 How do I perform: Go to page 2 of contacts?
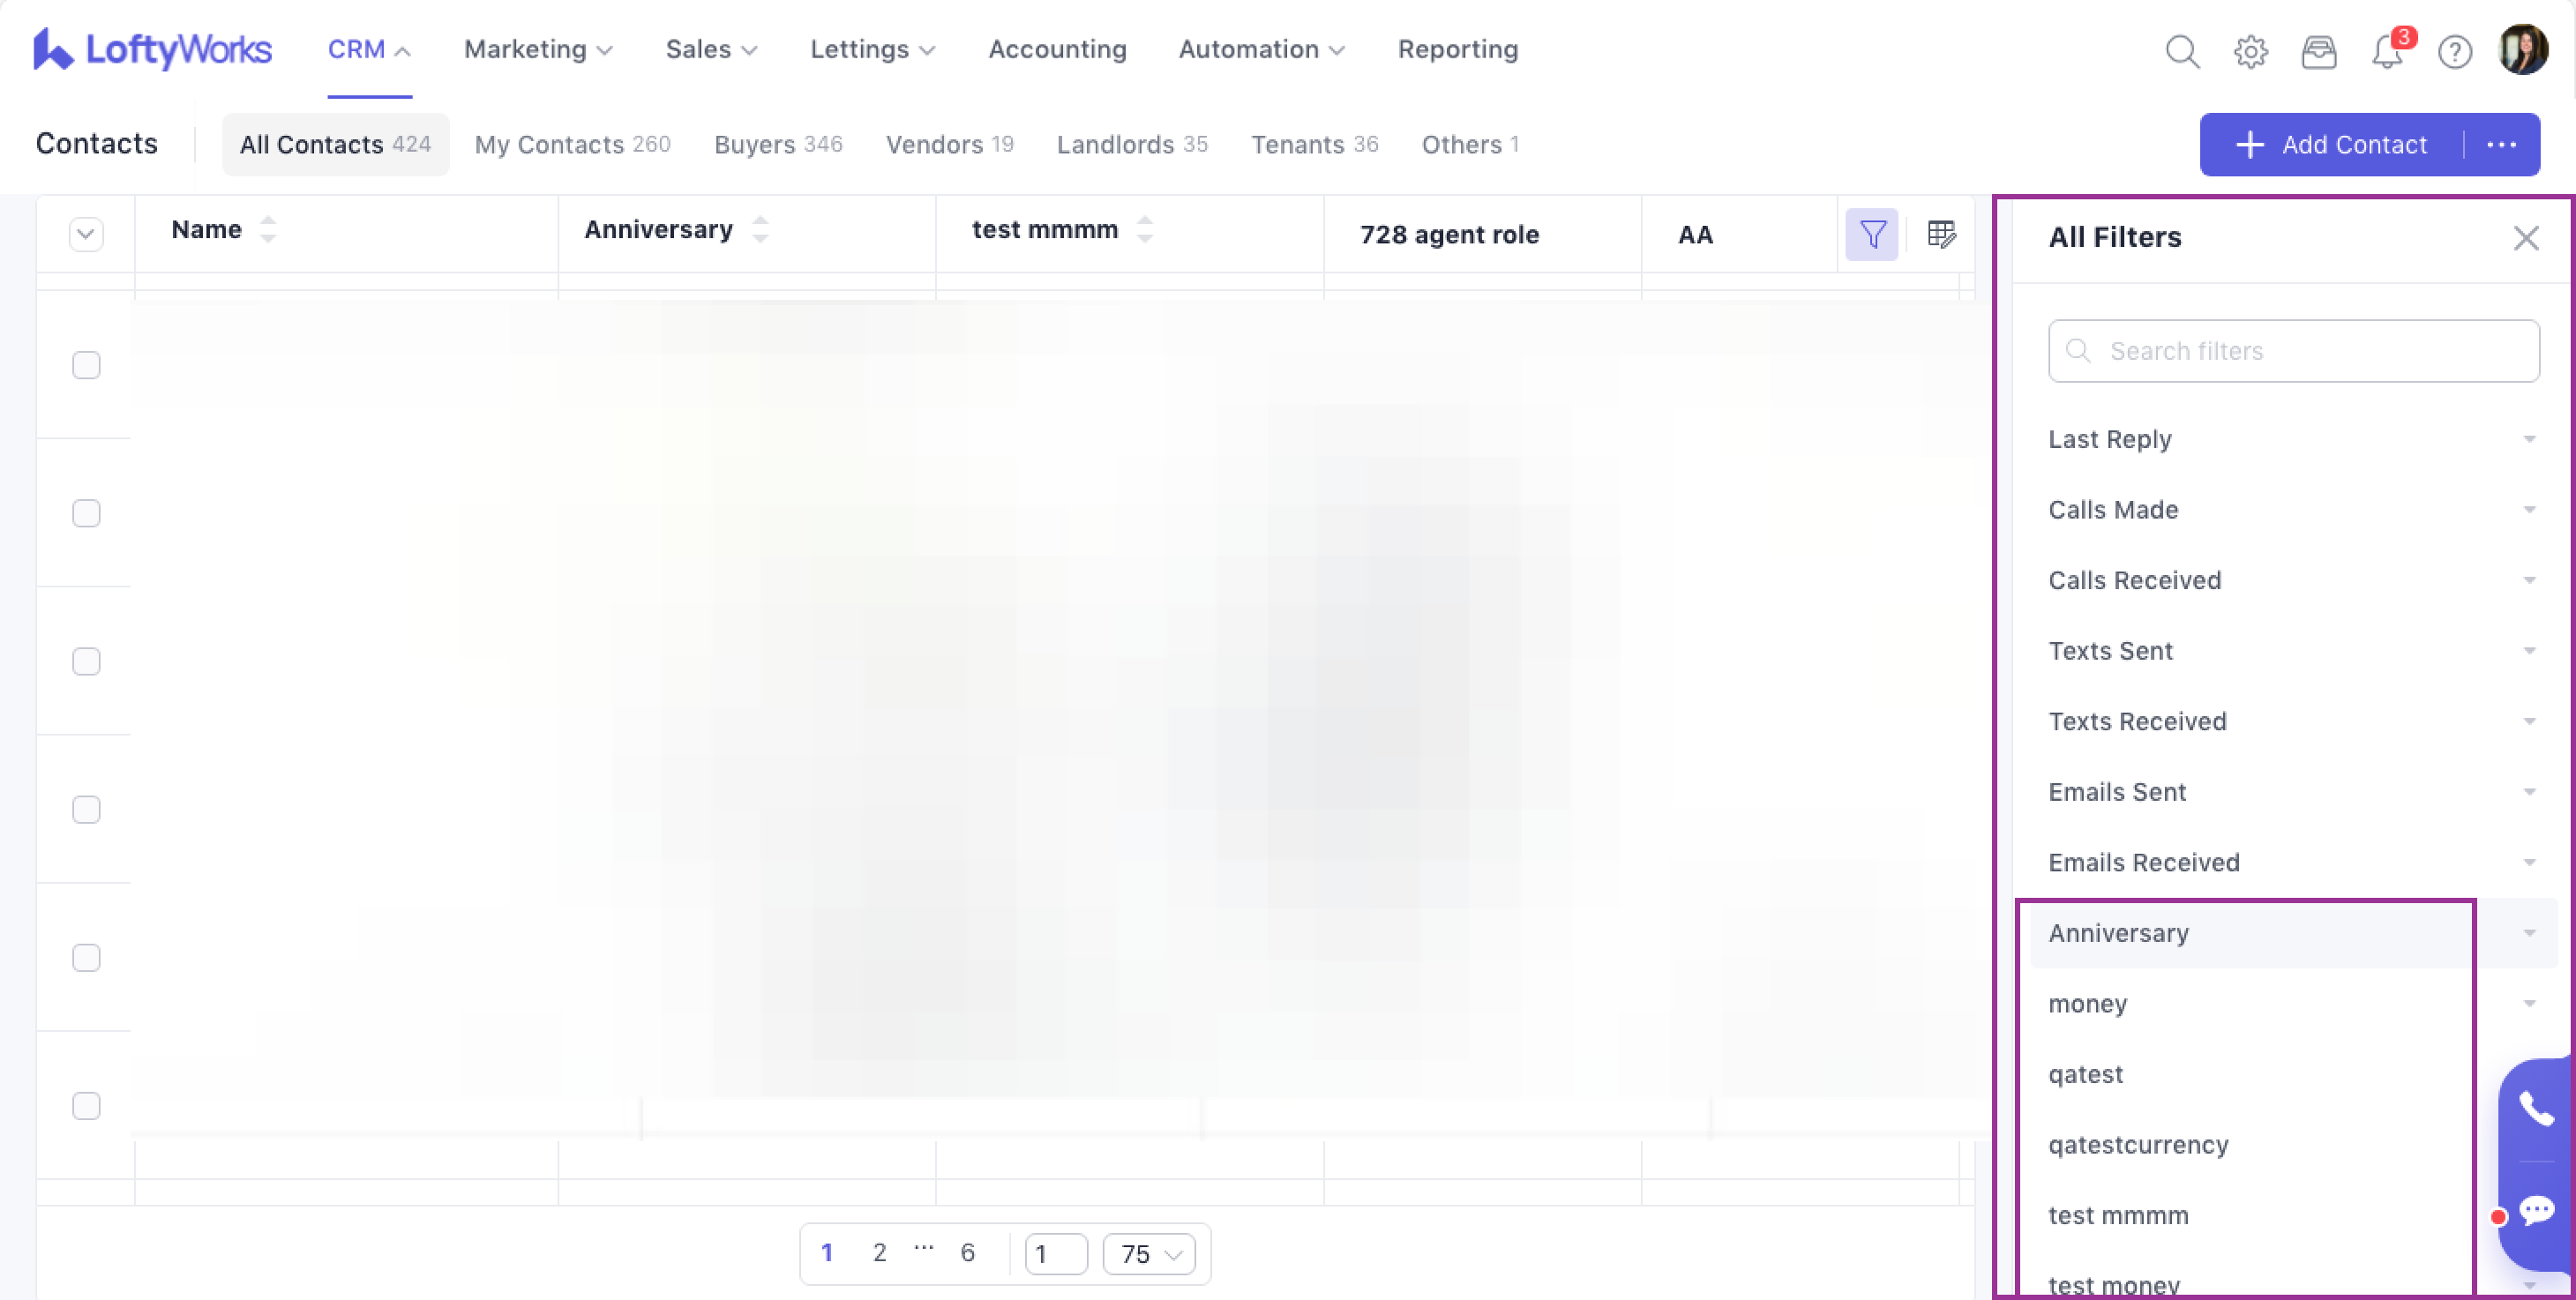pos(879,1252)
